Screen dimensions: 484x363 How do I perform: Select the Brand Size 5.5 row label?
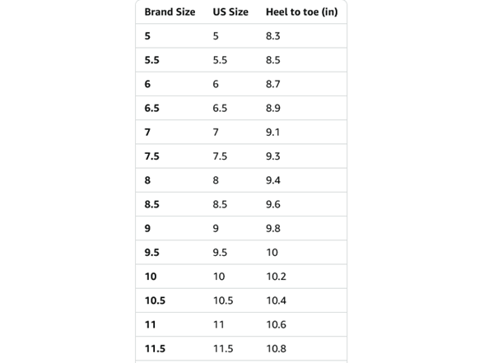pos(151,60)
